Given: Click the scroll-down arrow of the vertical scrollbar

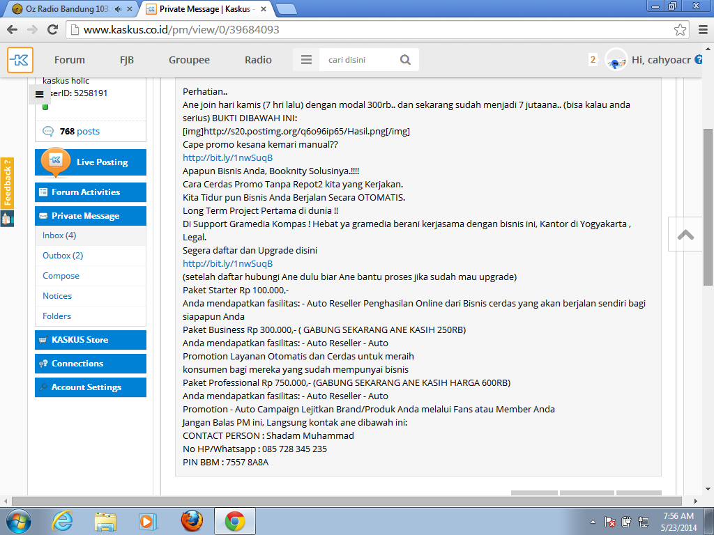Looking at the screenshot, I should click(x=708, y=490).
